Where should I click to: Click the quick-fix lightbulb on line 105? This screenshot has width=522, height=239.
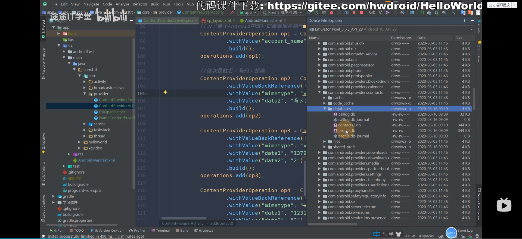point(165,93)
